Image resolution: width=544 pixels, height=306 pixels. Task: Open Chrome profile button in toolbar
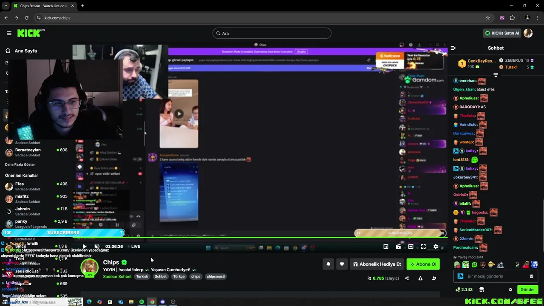coord(527,18)
